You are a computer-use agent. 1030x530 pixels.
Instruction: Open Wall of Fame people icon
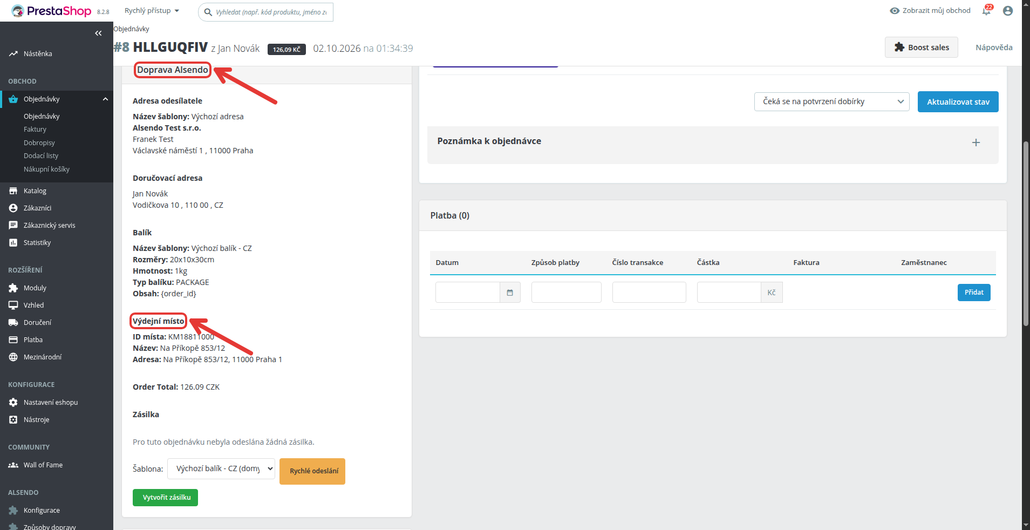point(13,465)
